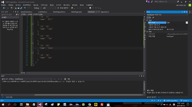Open the 도구(T) menu

click(58, 5)
